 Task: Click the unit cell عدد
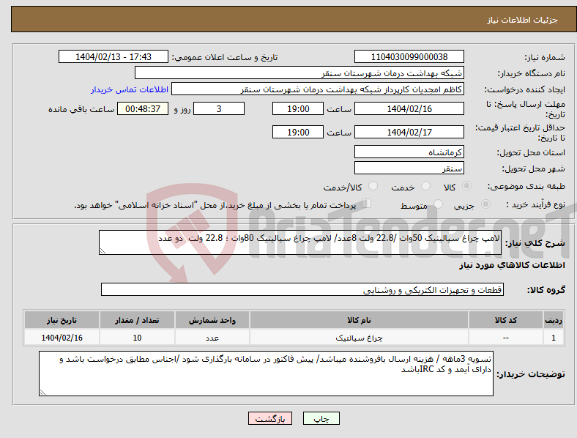click(x=212, y=338)
